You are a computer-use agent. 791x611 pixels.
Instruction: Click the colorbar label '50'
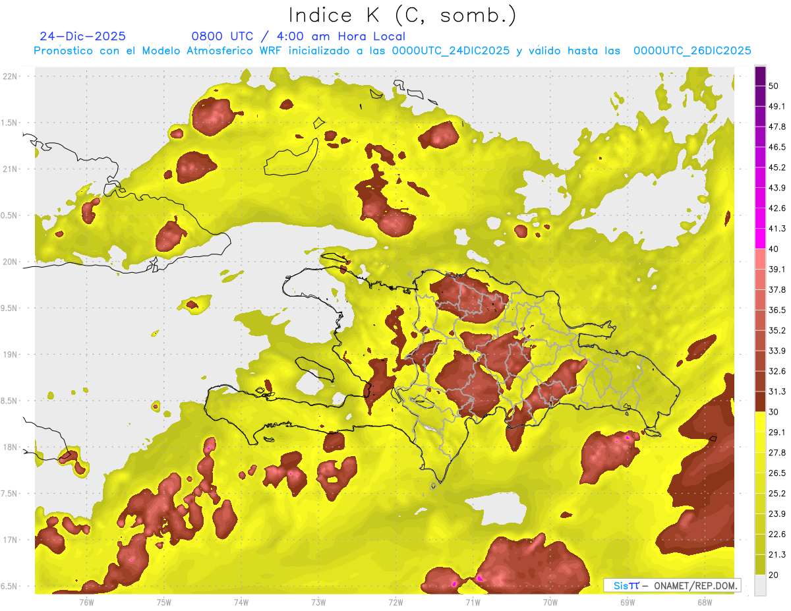tap(774, 86)
